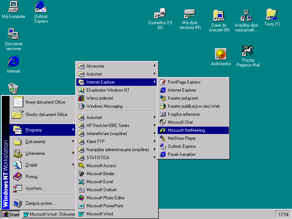Screen dimensions: 292x219
Task: Click the Książka adresowa icon
Action: tap(163, 114)
